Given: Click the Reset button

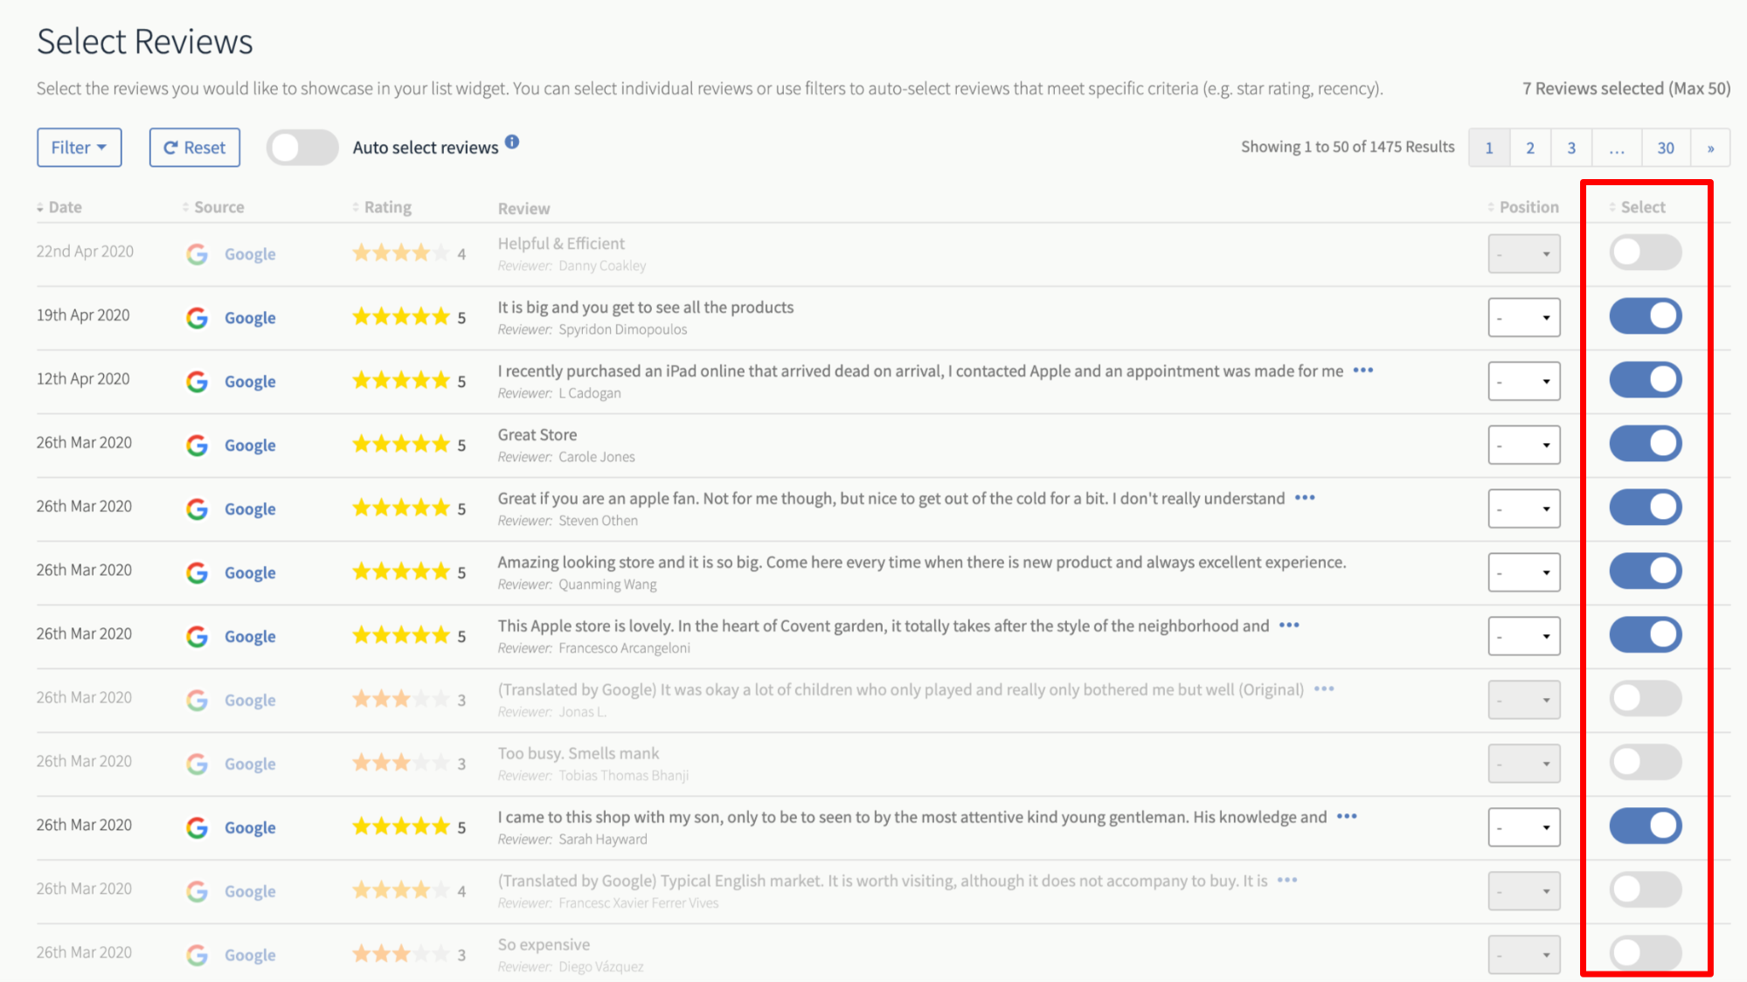Looking at the screenshot, I should pyautogui.click(x=195, y=148).
